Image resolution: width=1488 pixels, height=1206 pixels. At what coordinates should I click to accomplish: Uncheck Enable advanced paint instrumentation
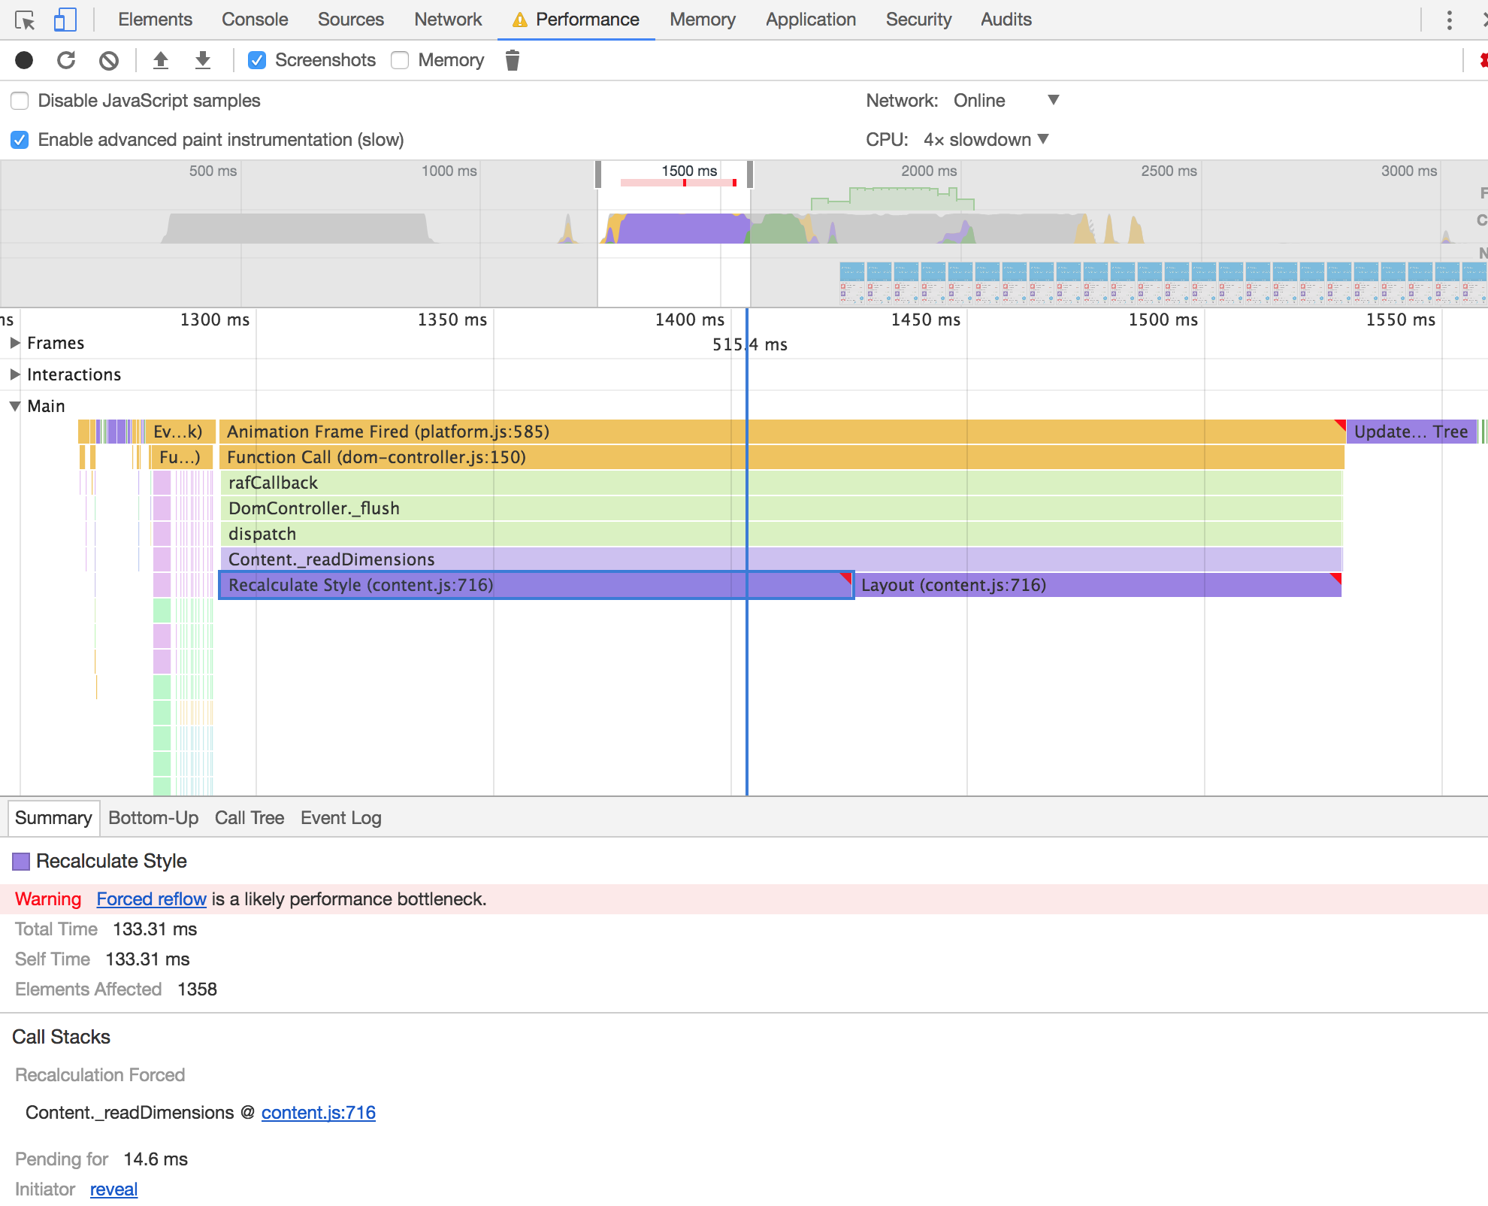coord(20,140)
